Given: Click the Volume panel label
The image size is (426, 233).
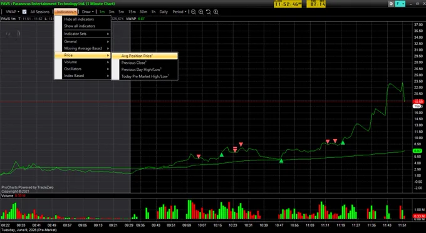Looking at the screenshot, I should tap(7, 195).
